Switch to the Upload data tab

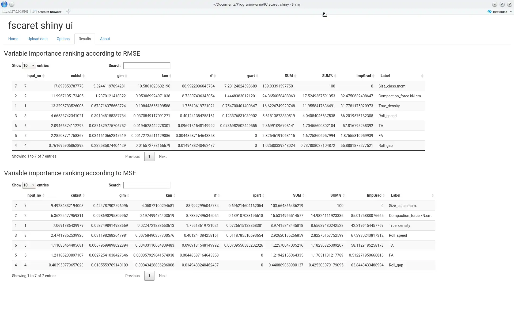37,39
